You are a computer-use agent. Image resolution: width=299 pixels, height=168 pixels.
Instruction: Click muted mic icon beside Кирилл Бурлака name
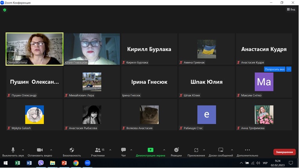(124, 63)
